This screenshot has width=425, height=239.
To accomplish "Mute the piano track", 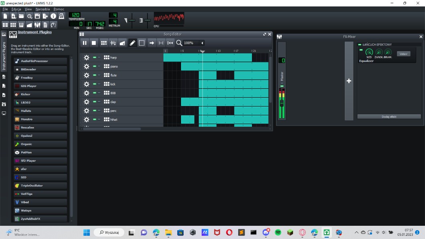I will tap(95, 67).
